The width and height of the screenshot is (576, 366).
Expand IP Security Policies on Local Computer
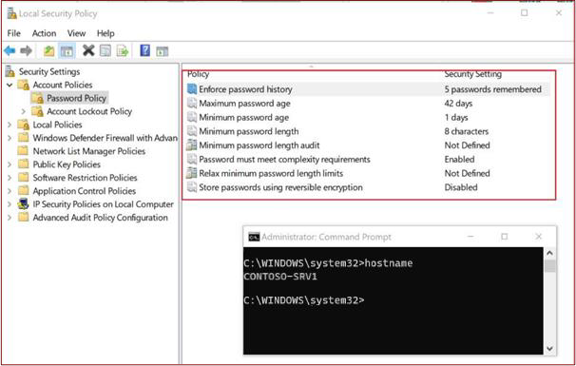pos(10,204)
